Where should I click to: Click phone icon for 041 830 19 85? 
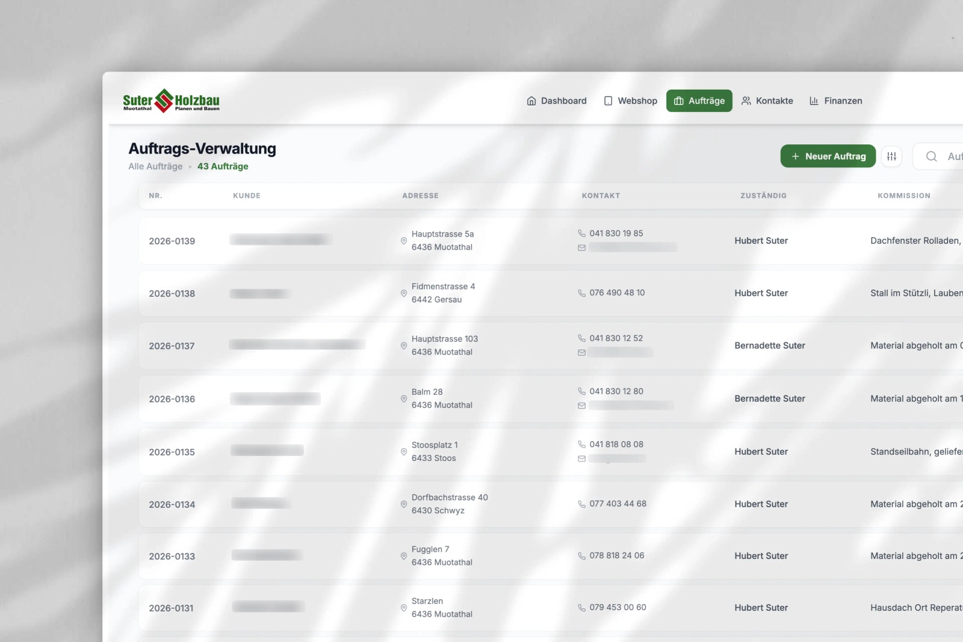581,233
